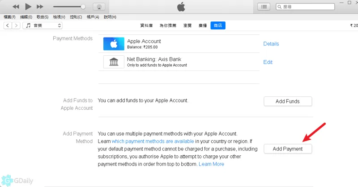Go forward with the right chevron button
The width and height of the screenshot is (358, 187).
coord(16,25)
